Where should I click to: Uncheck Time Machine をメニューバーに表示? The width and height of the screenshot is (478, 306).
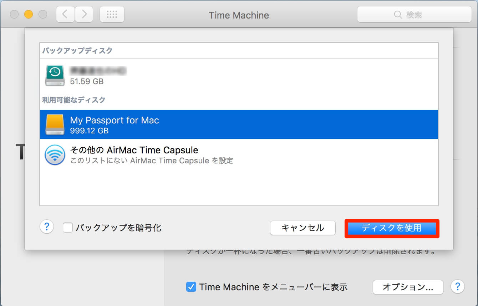pos(191,287)
